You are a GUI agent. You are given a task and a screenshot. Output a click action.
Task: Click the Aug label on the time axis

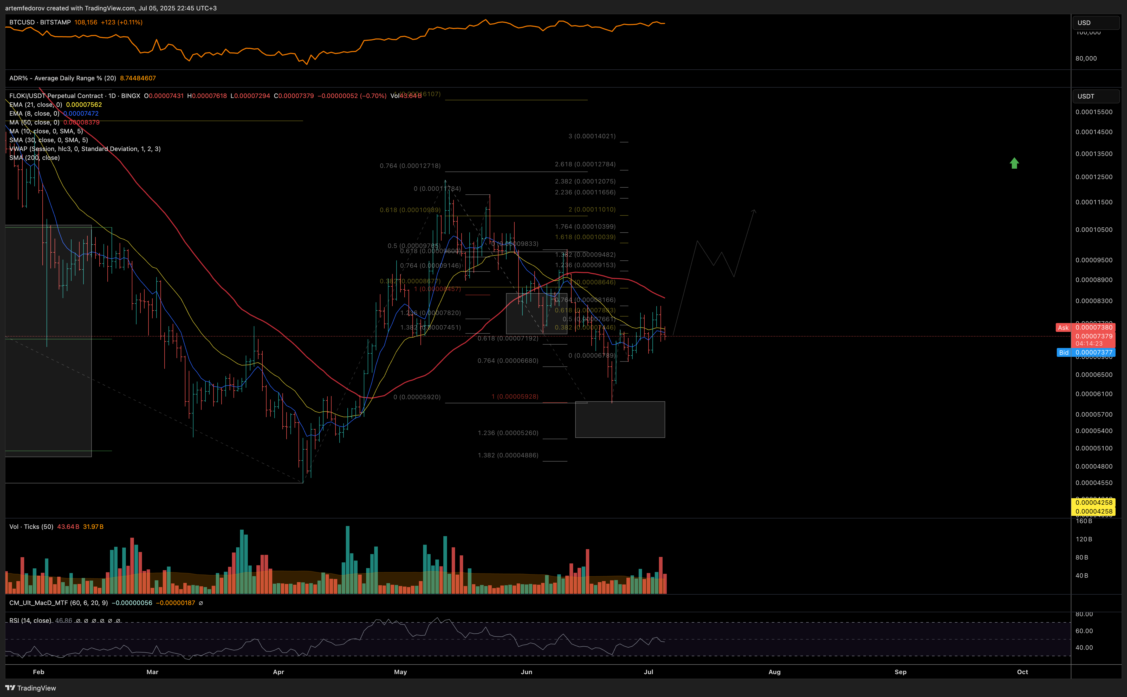pos(775,672)
